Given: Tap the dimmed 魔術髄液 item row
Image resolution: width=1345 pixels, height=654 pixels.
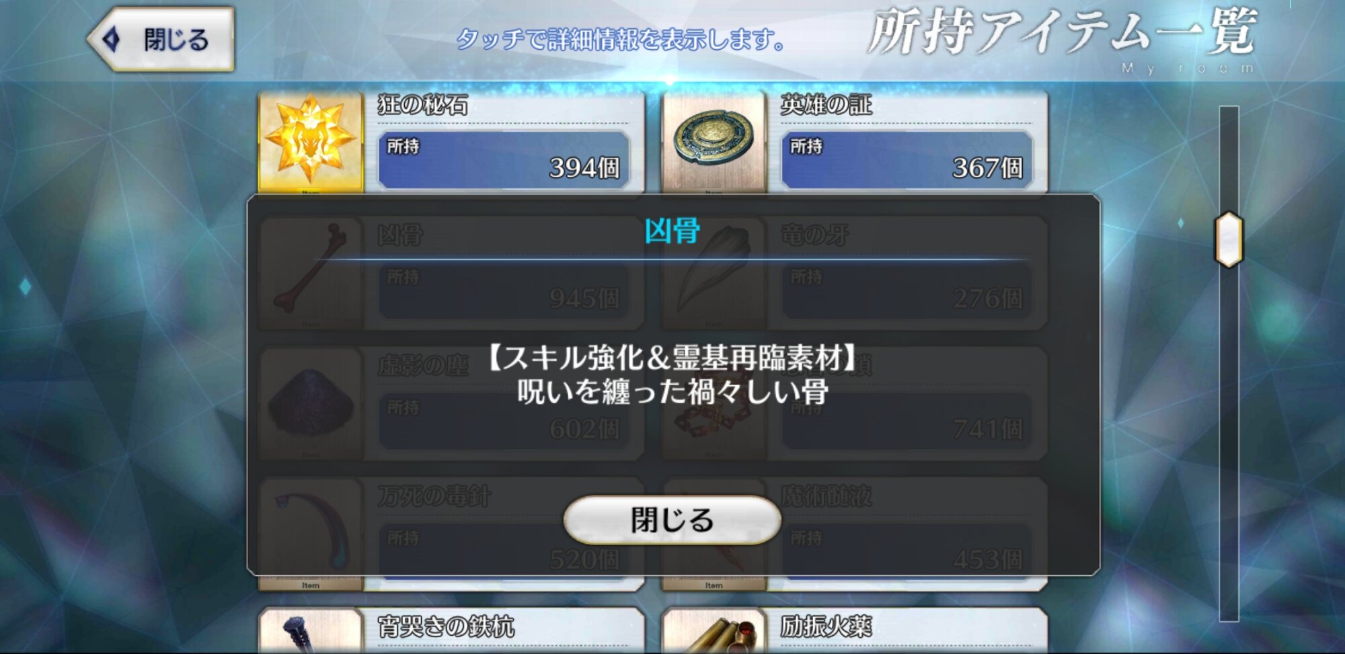Looking at the screenshot, I should (854, 534).
